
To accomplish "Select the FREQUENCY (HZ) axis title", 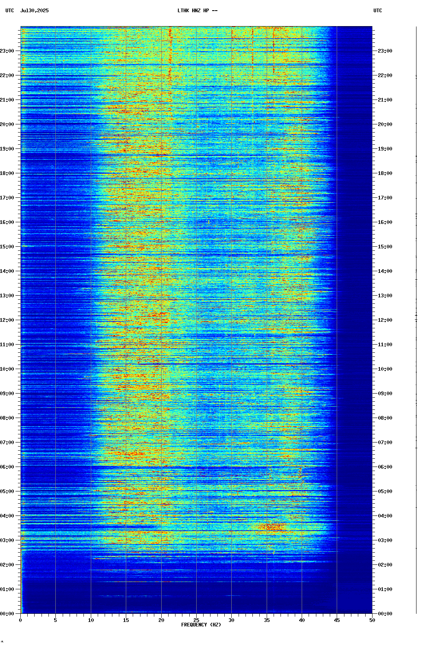I will click(201, 625).
